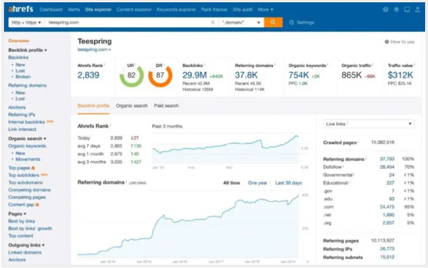Clear the URL field with X icon
Image resolution: width=428 pixels, height=268 pixels.
click(213, 23)
